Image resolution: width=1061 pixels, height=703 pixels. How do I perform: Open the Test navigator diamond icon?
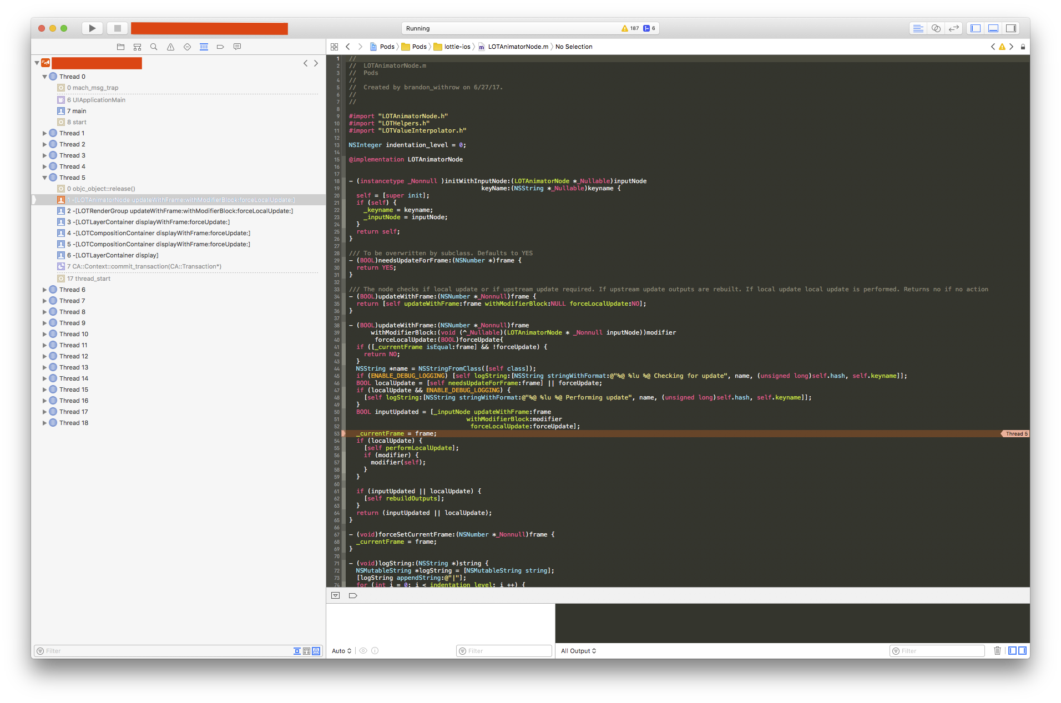point(187,47)
